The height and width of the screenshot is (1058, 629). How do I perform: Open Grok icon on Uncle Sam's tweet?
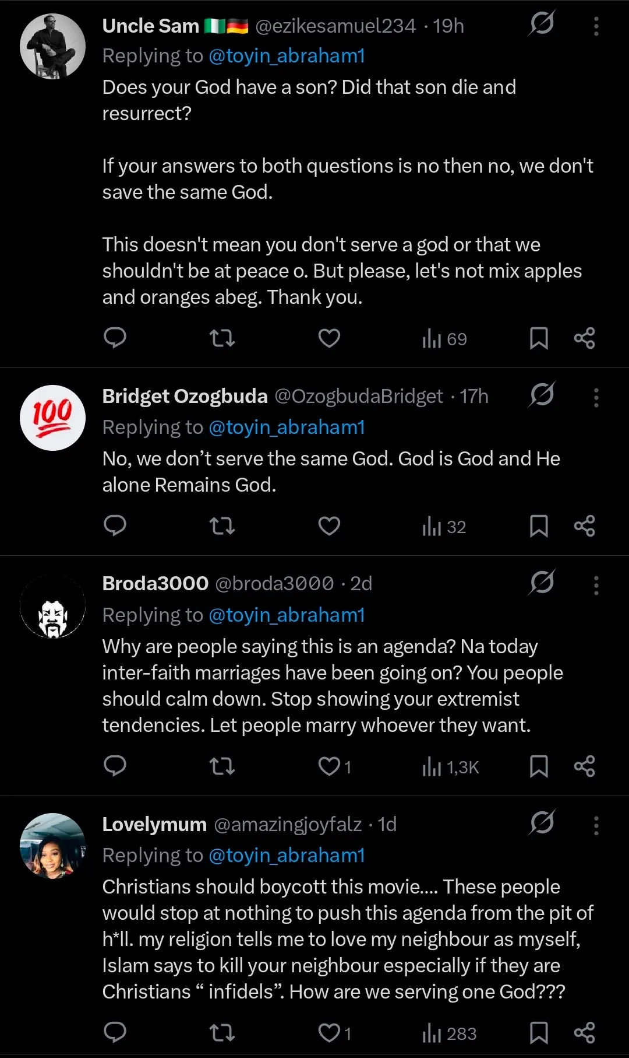(542, 24)
